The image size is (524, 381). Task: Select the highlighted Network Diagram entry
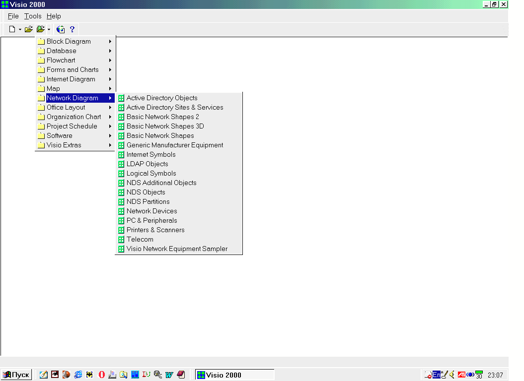(75, 98)
